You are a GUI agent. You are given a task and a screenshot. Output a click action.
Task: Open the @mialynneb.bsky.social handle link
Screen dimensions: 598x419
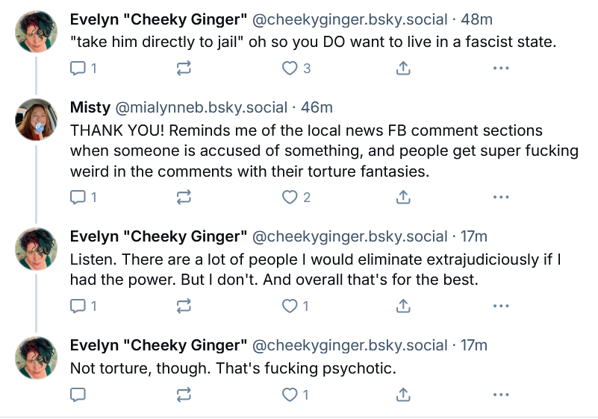(x=201, y=107)
